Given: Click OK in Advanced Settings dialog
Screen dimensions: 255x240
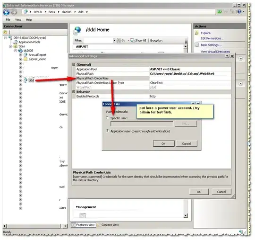Looking at the screenshot, I should tap(199, 192).
